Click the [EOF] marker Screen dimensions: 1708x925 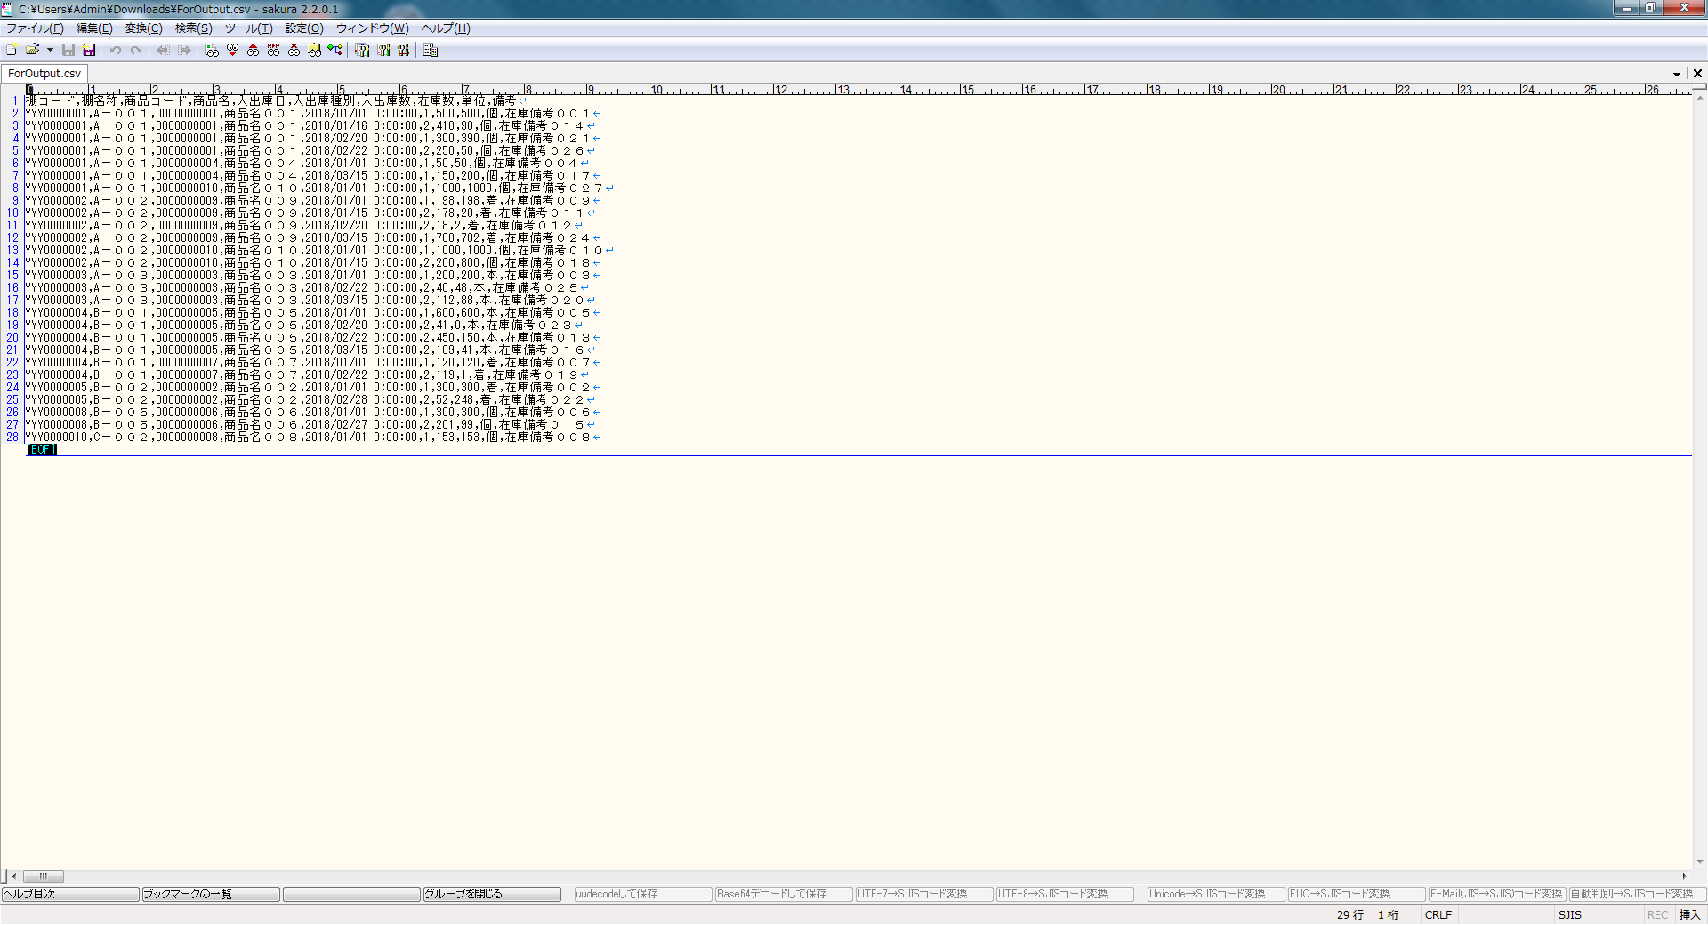[x=42, y=449]
